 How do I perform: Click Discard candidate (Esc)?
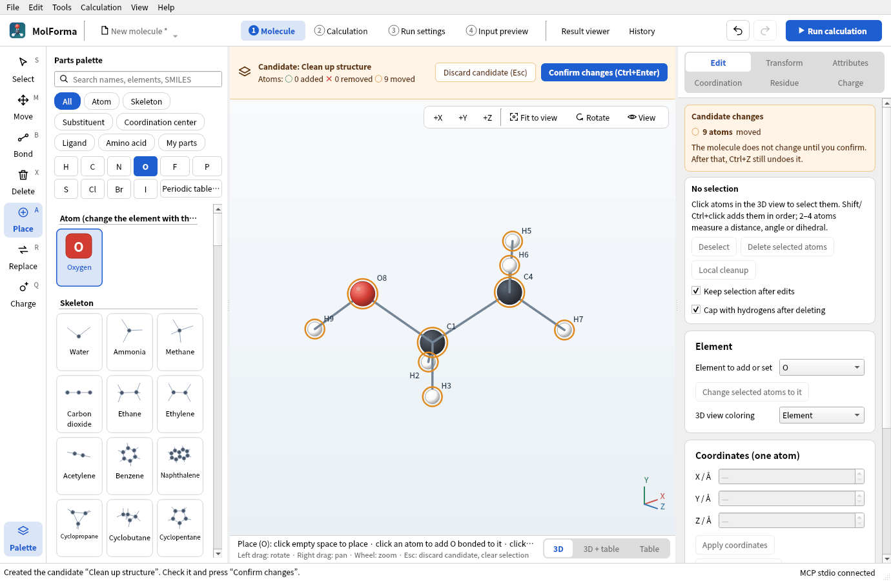click(x=486, y=72)
